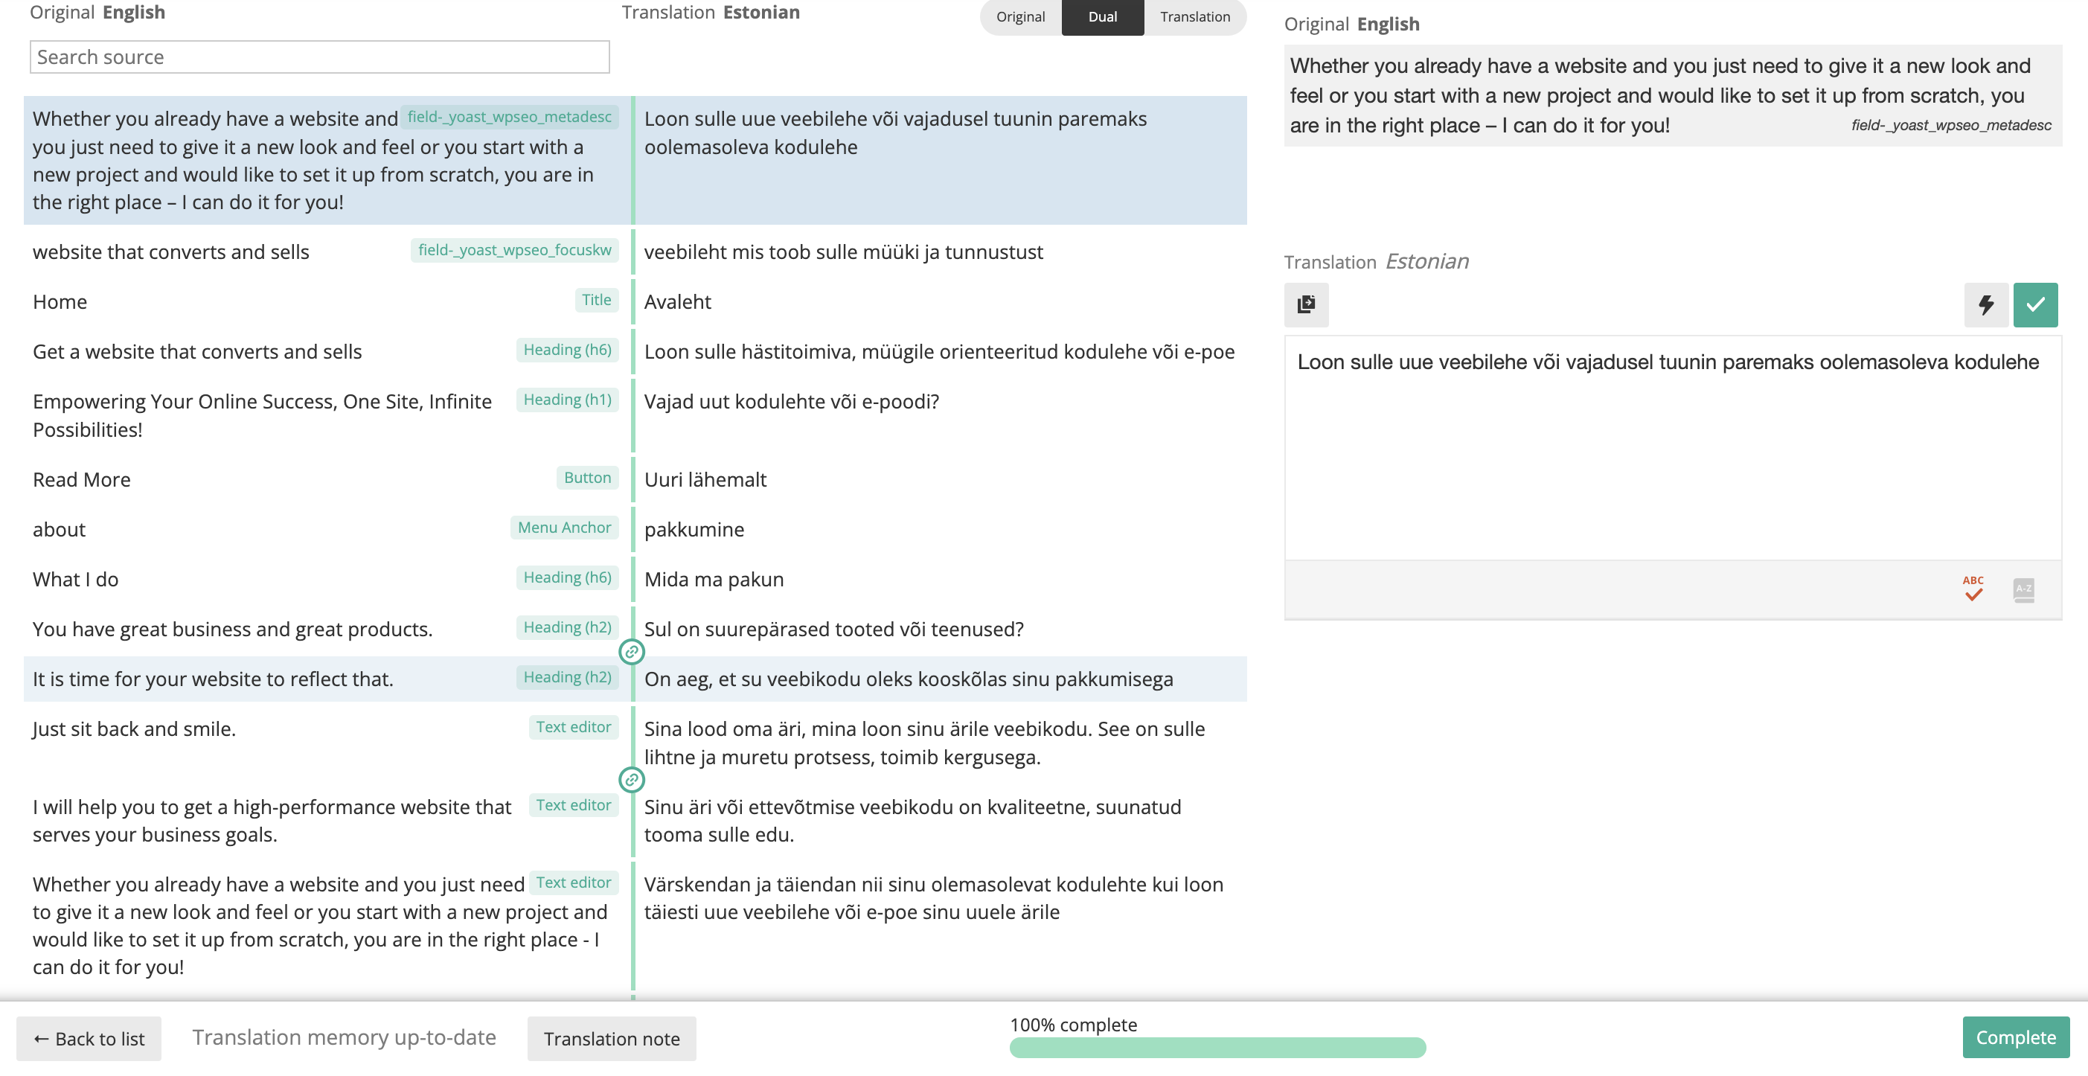This screenshot has height=1076, width=2088.
Task: Click 'Translation memory up-to-date' status text
Action: 344,1037
